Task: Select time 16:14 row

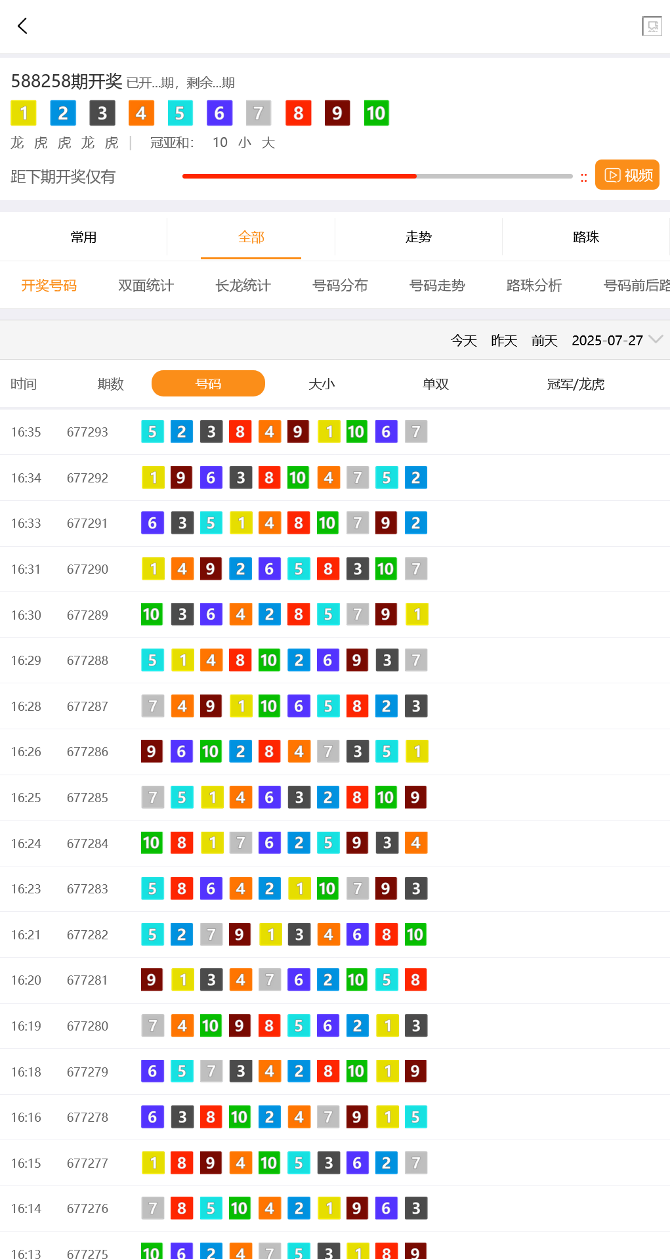Action: tap(26, 1208)
